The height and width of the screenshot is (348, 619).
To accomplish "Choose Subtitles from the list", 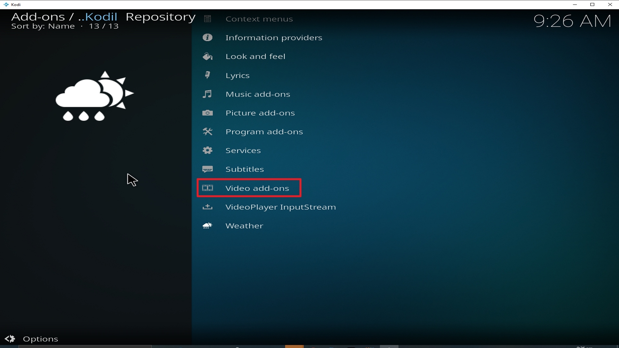I will (x=245, y=169).
